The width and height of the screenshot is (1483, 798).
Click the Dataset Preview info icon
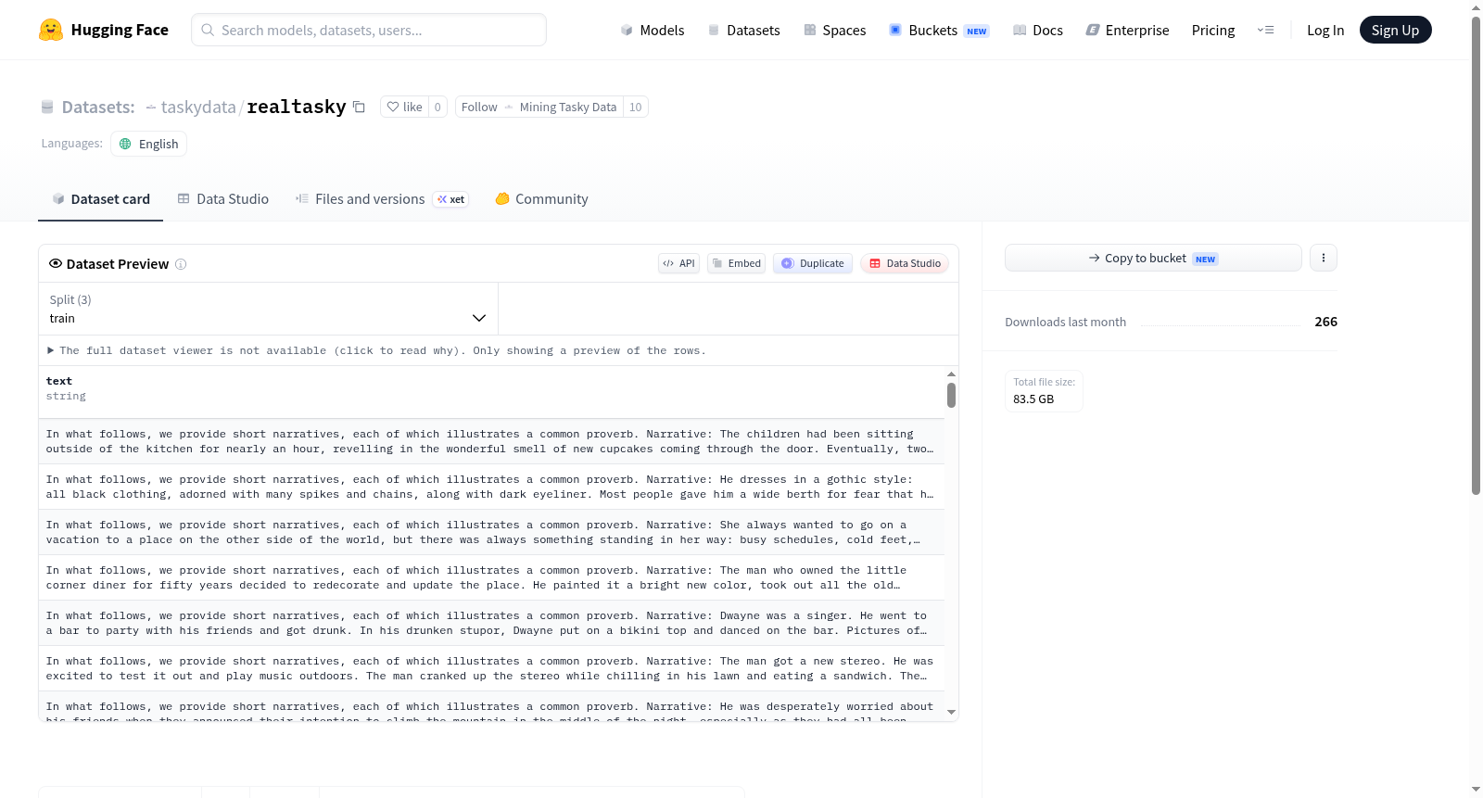click(181, 264)
